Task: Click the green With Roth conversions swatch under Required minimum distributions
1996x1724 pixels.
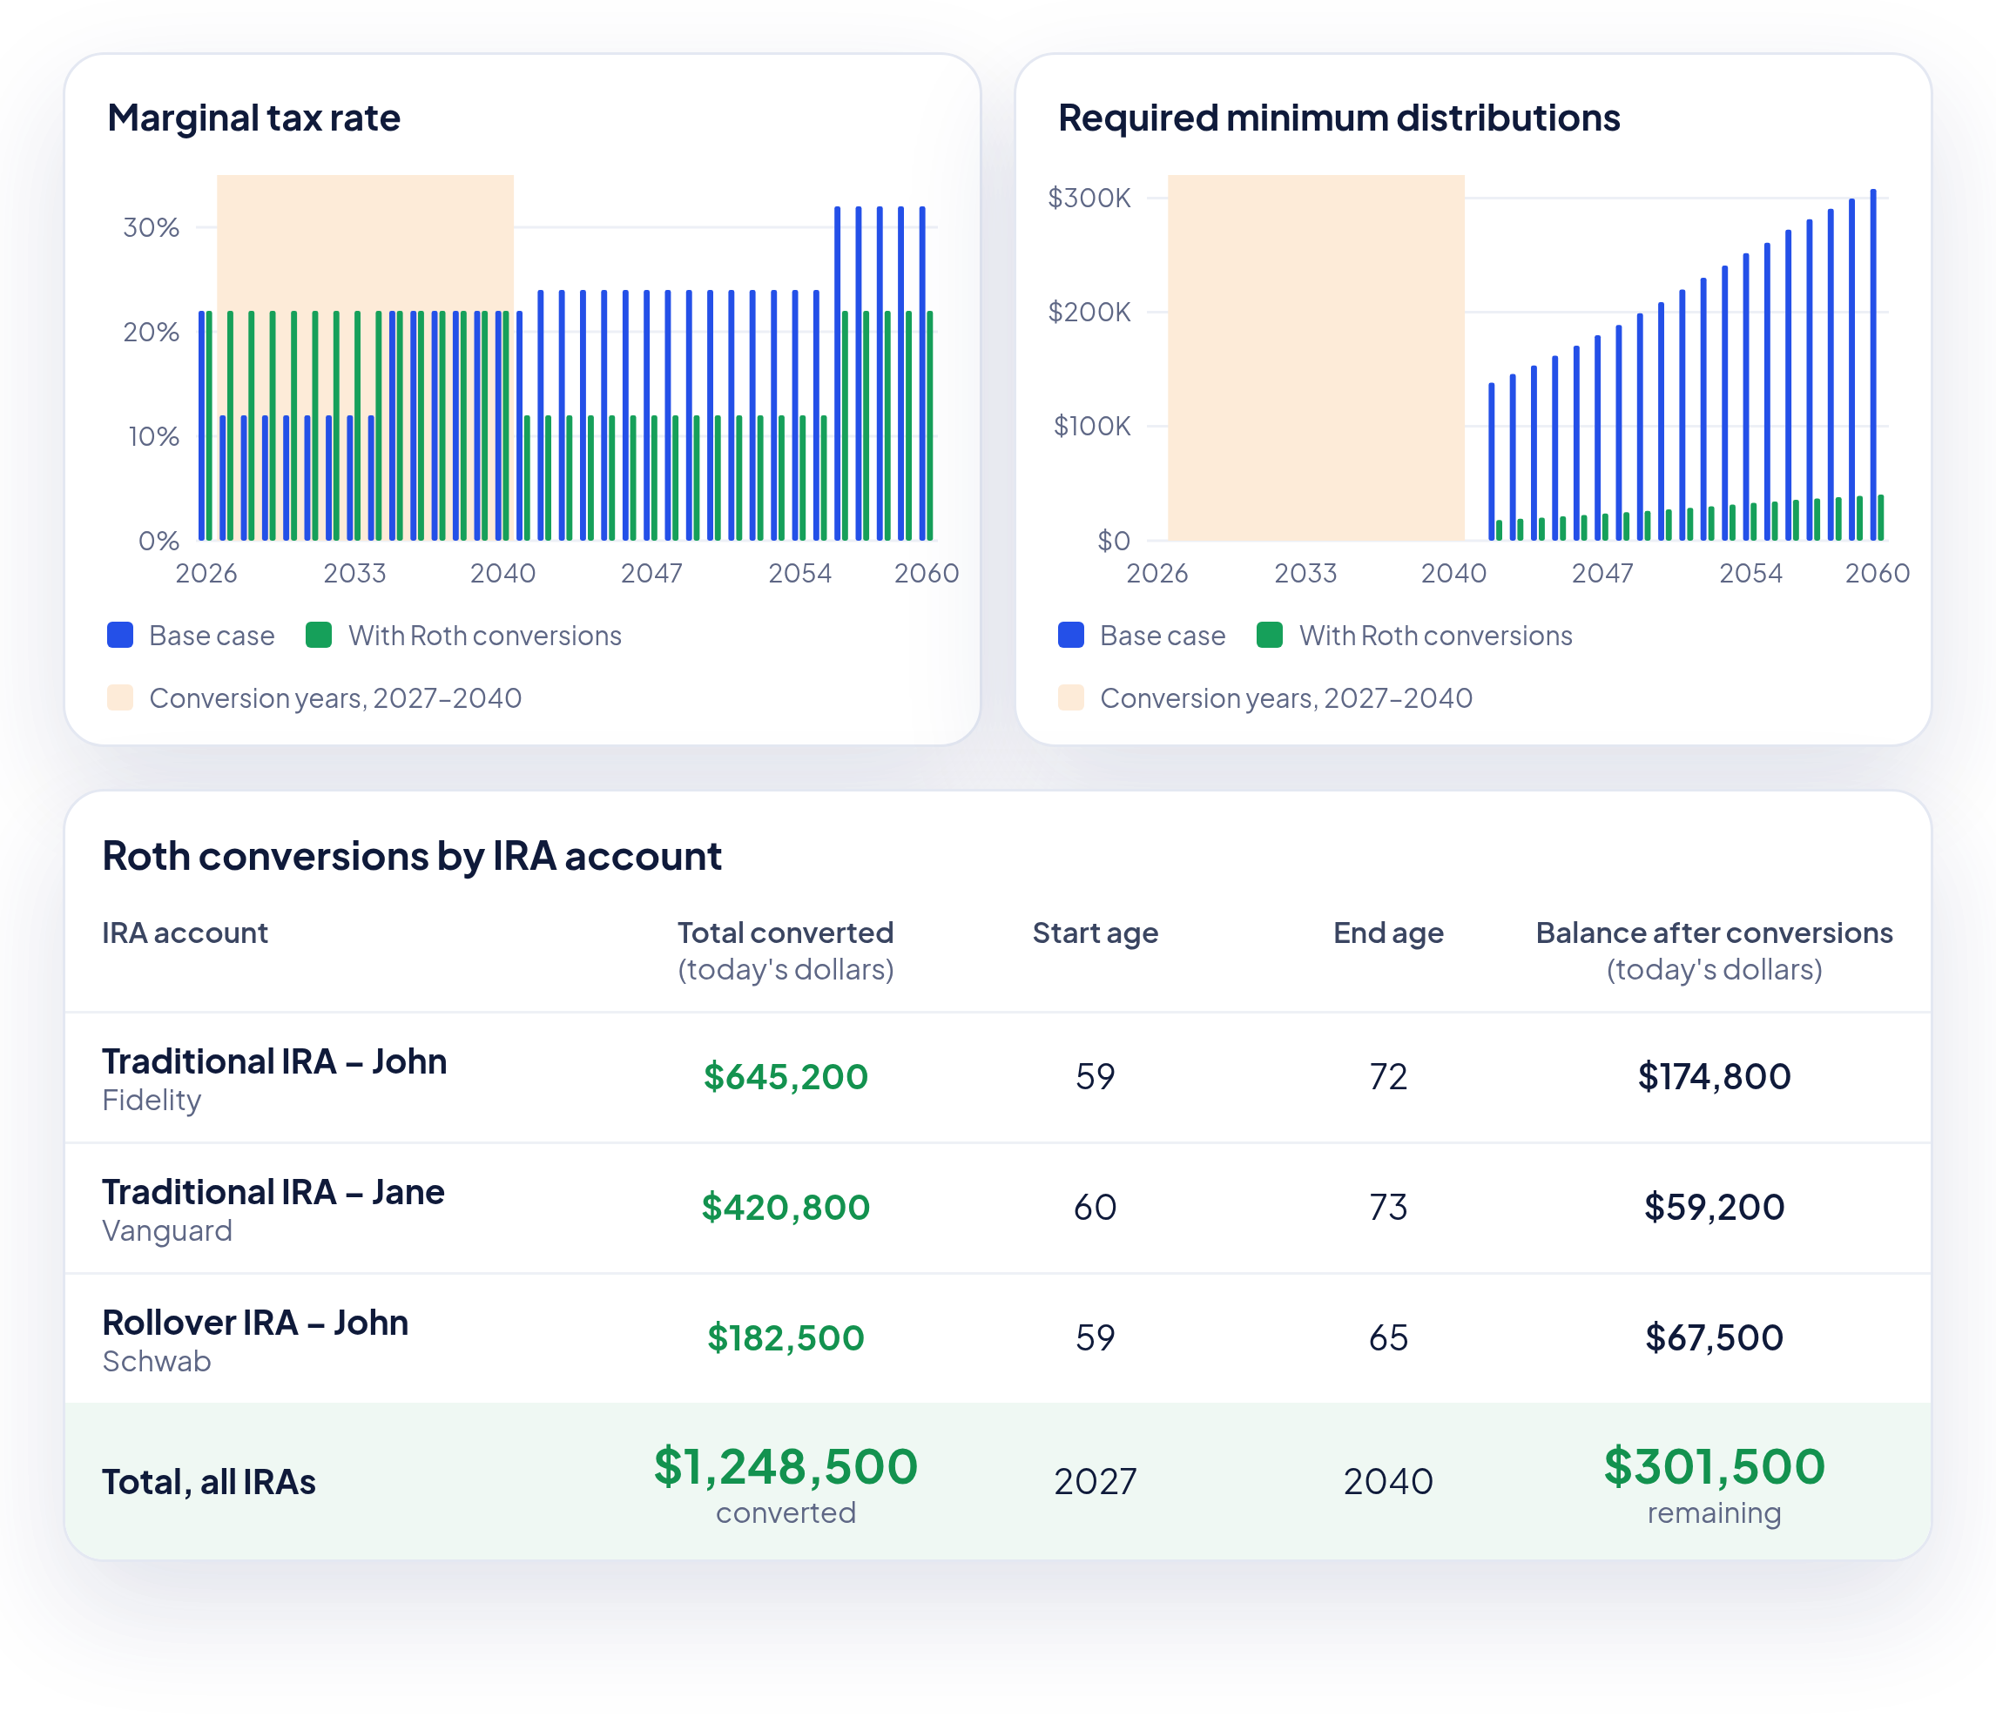Action: tap(1270, 636)
